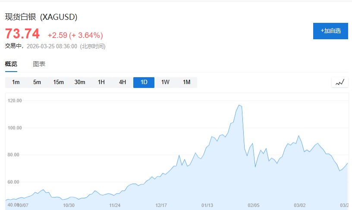Choose the 30m interval

[80, 82]
